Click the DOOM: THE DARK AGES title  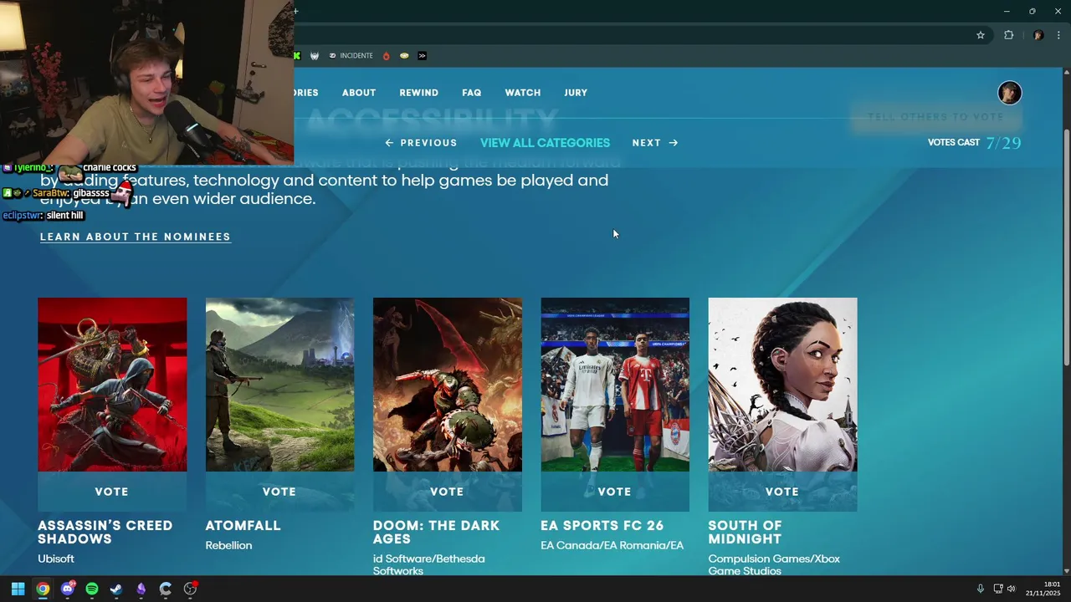[x=436, y=532]
